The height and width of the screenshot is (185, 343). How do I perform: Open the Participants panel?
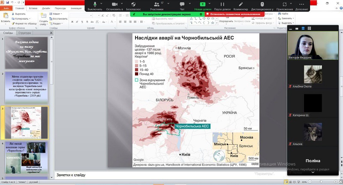pos(156,4)
